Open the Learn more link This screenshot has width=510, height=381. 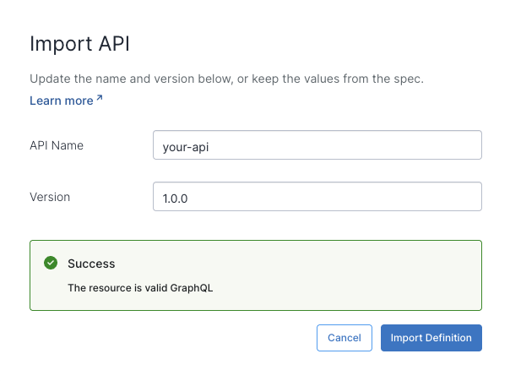click(x=61, y=101)
